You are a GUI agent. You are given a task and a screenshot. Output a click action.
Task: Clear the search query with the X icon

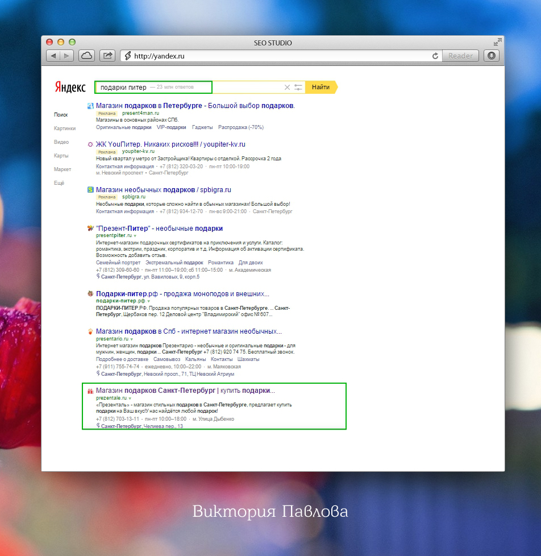tap(287, 87)
